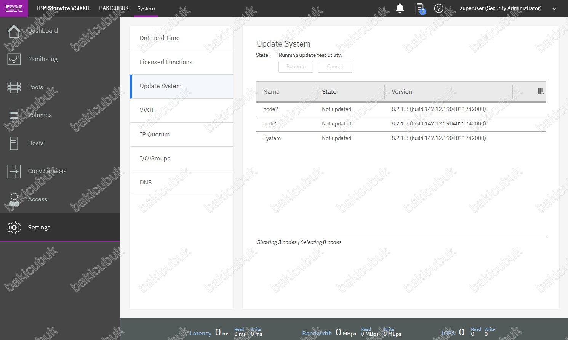Click the Settings gear icon
This screenshot has width=568, height=340.
tap(14, 228)
